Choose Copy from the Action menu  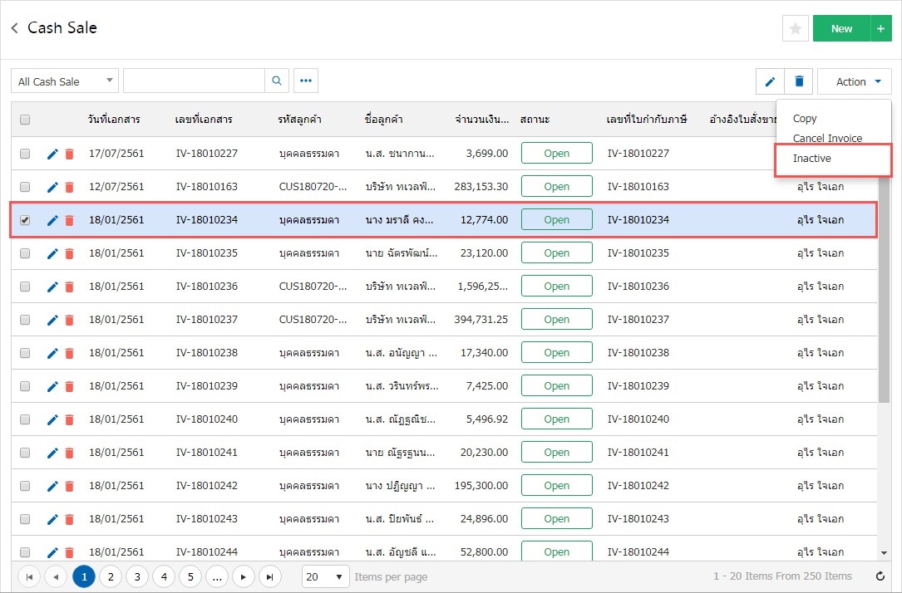tap(805, 119)
